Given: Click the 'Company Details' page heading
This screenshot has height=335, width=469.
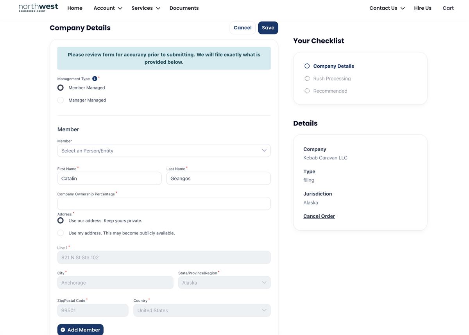Looking at the screenshot, I should coord(80,28).
